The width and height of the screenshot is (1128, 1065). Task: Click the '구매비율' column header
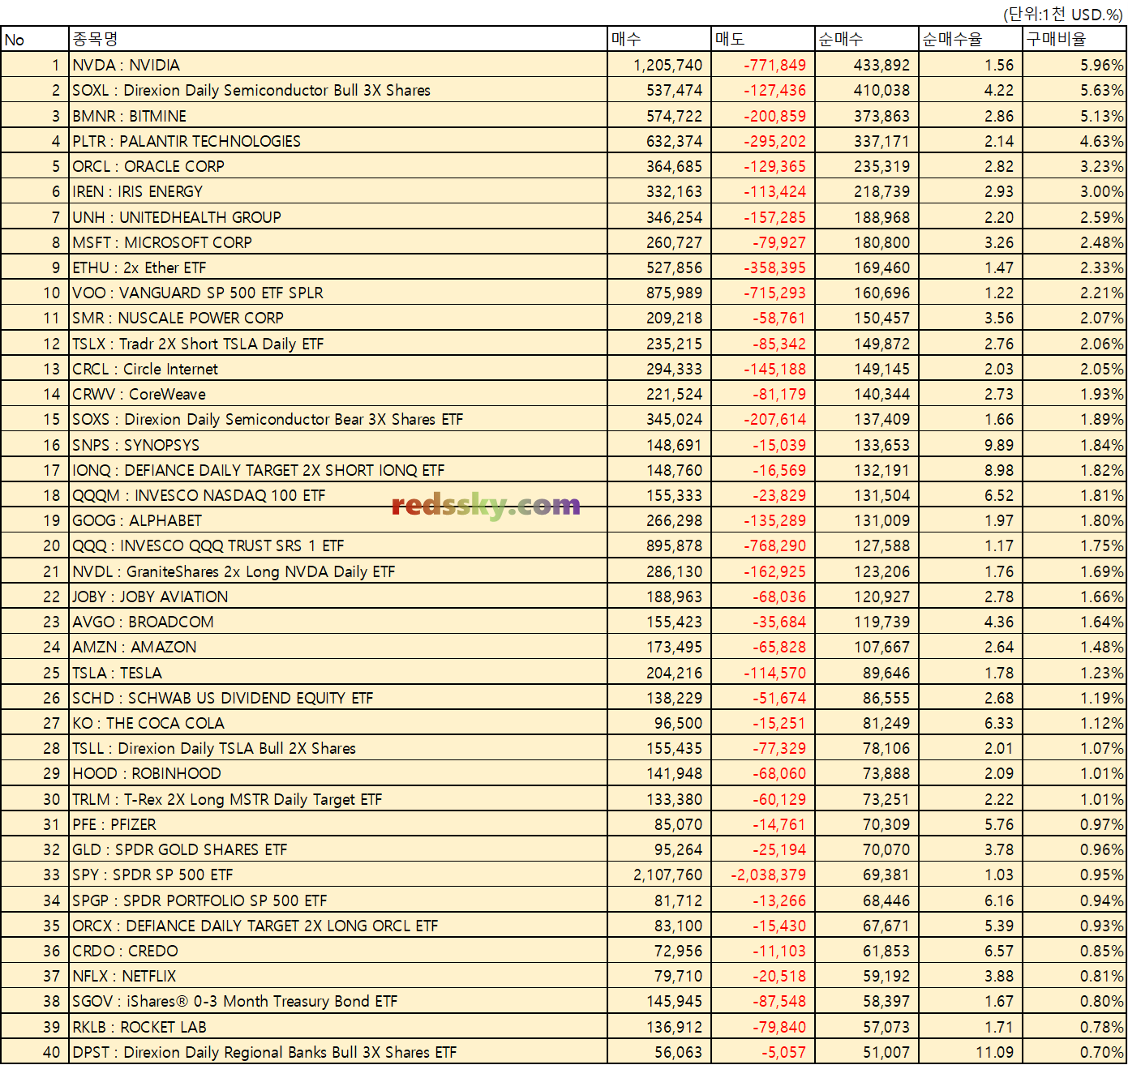(1074, 39)
